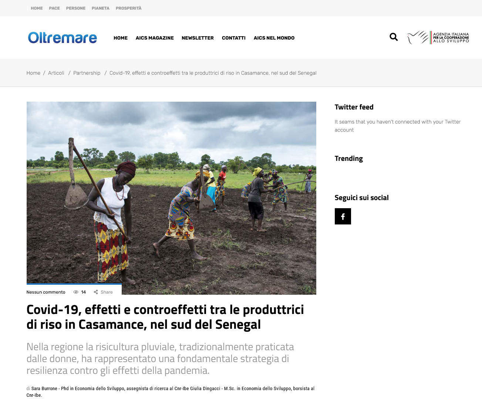Screen dimensions: 482x399
Task: Open Persone top bar link
Action: (x=76, y=8)
